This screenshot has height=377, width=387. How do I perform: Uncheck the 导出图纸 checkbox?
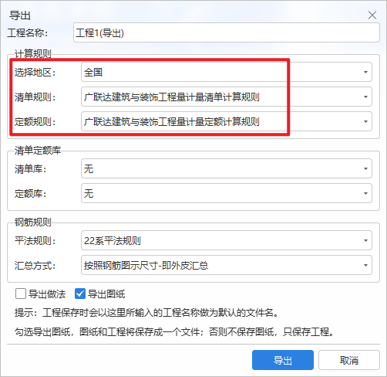pyautogui.click(x=80, y=294)
